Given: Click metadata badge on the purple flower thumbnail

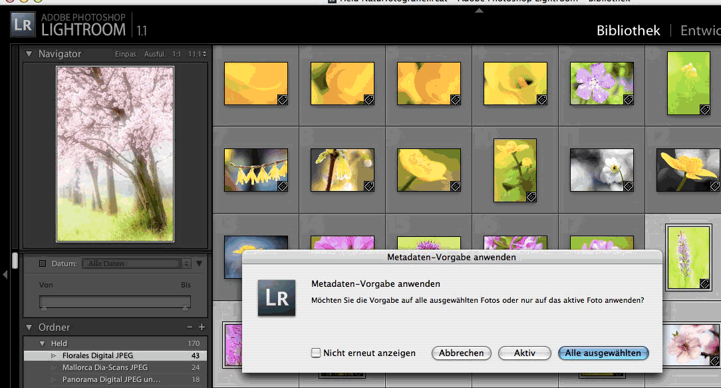Looking at the screenshot, I should pos(628,99).
